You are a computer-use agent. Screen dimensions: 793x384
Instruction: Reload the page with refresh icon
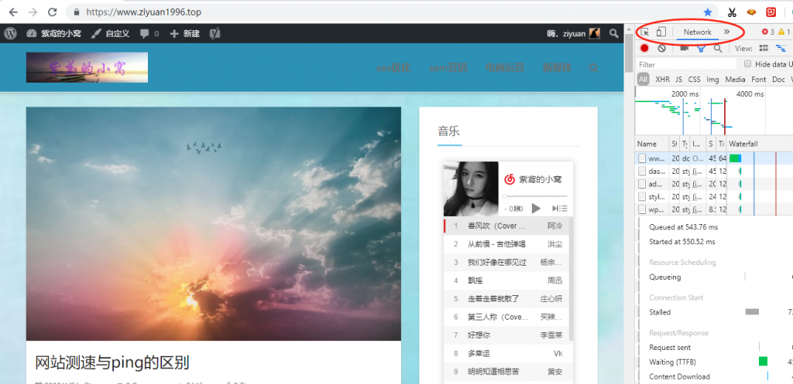[x=52, y=12]
